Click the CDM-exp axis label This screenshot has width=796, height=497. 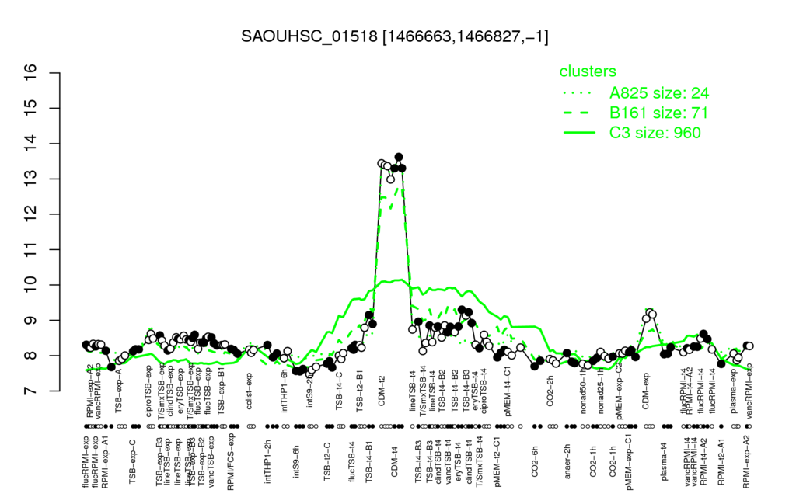646,393
